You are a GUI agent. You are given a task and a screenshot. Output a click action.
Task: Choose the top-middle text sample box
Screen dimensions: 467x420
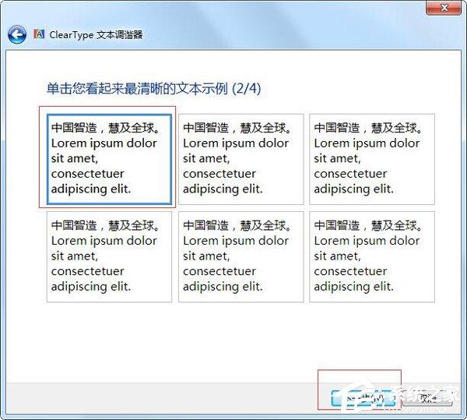click(241, 159)
